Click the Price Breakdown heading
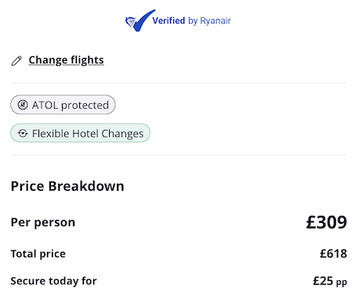Image resolution: width=356 pixels, height=298 pixels. coord(67,186)
